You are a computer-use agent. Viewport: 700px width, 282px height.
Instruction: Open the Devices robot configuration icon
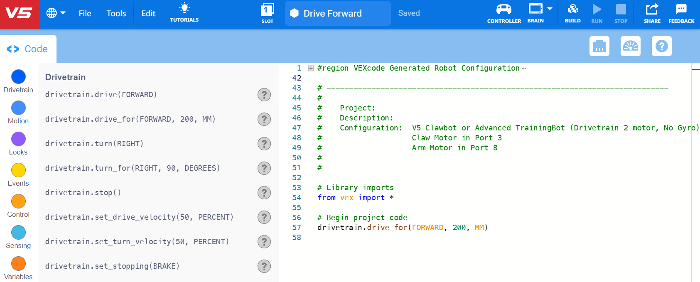[599, 46]
